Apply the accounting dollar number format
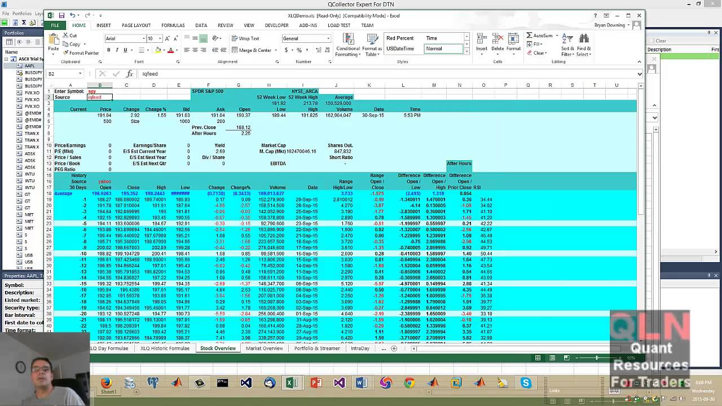Image resolution: width=722 pixels, height=406 pixels. coord(286,50)
